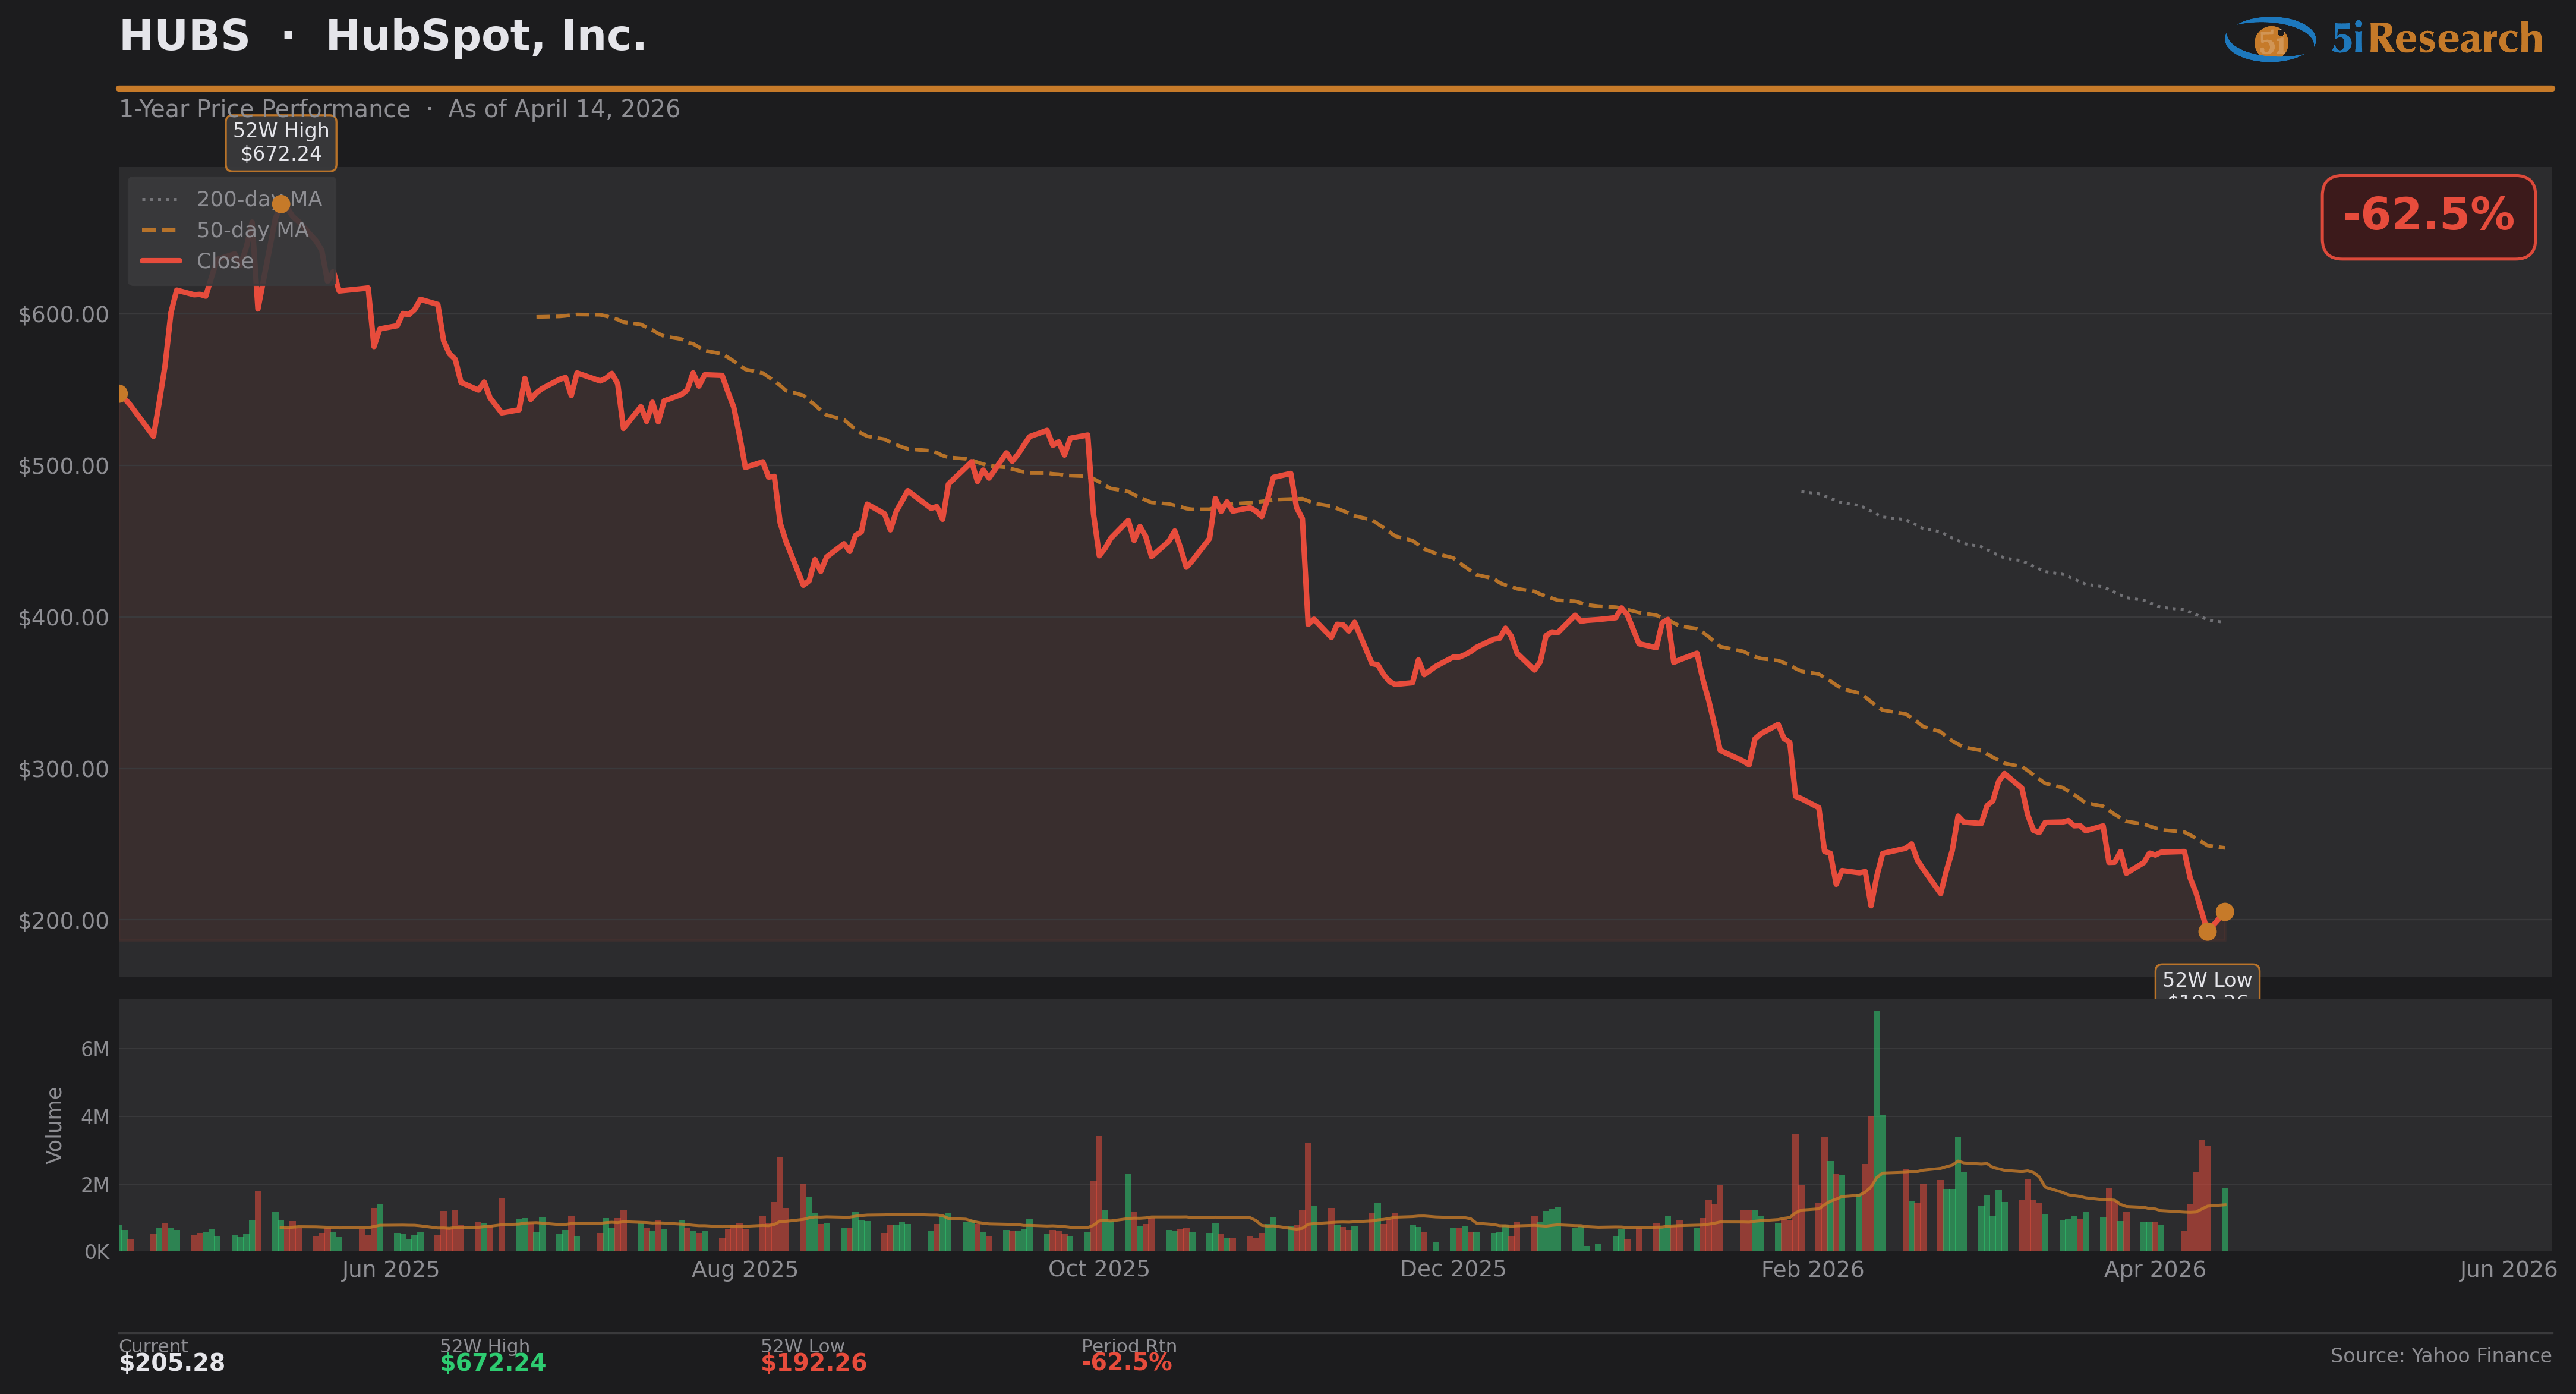Click the 52W Low orange marker dot

[x=2207, y=932]
